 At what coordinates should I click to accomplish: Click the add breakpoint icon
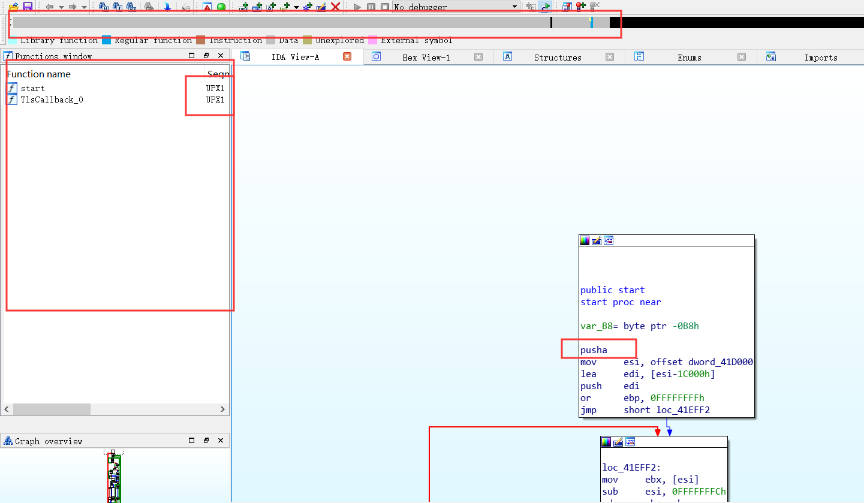(580, 7)
